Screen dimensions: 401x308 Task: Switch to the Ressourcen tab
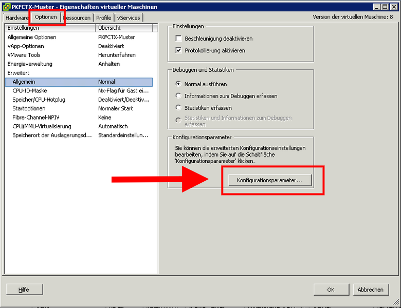77,17
